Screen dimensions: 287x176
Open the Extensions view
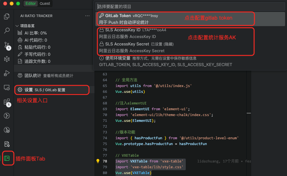(7, 102)
